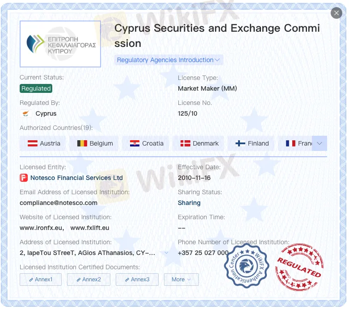The image size is (349, 309).
Task: Close the regulator details popup
Action: tap(336, 13)
